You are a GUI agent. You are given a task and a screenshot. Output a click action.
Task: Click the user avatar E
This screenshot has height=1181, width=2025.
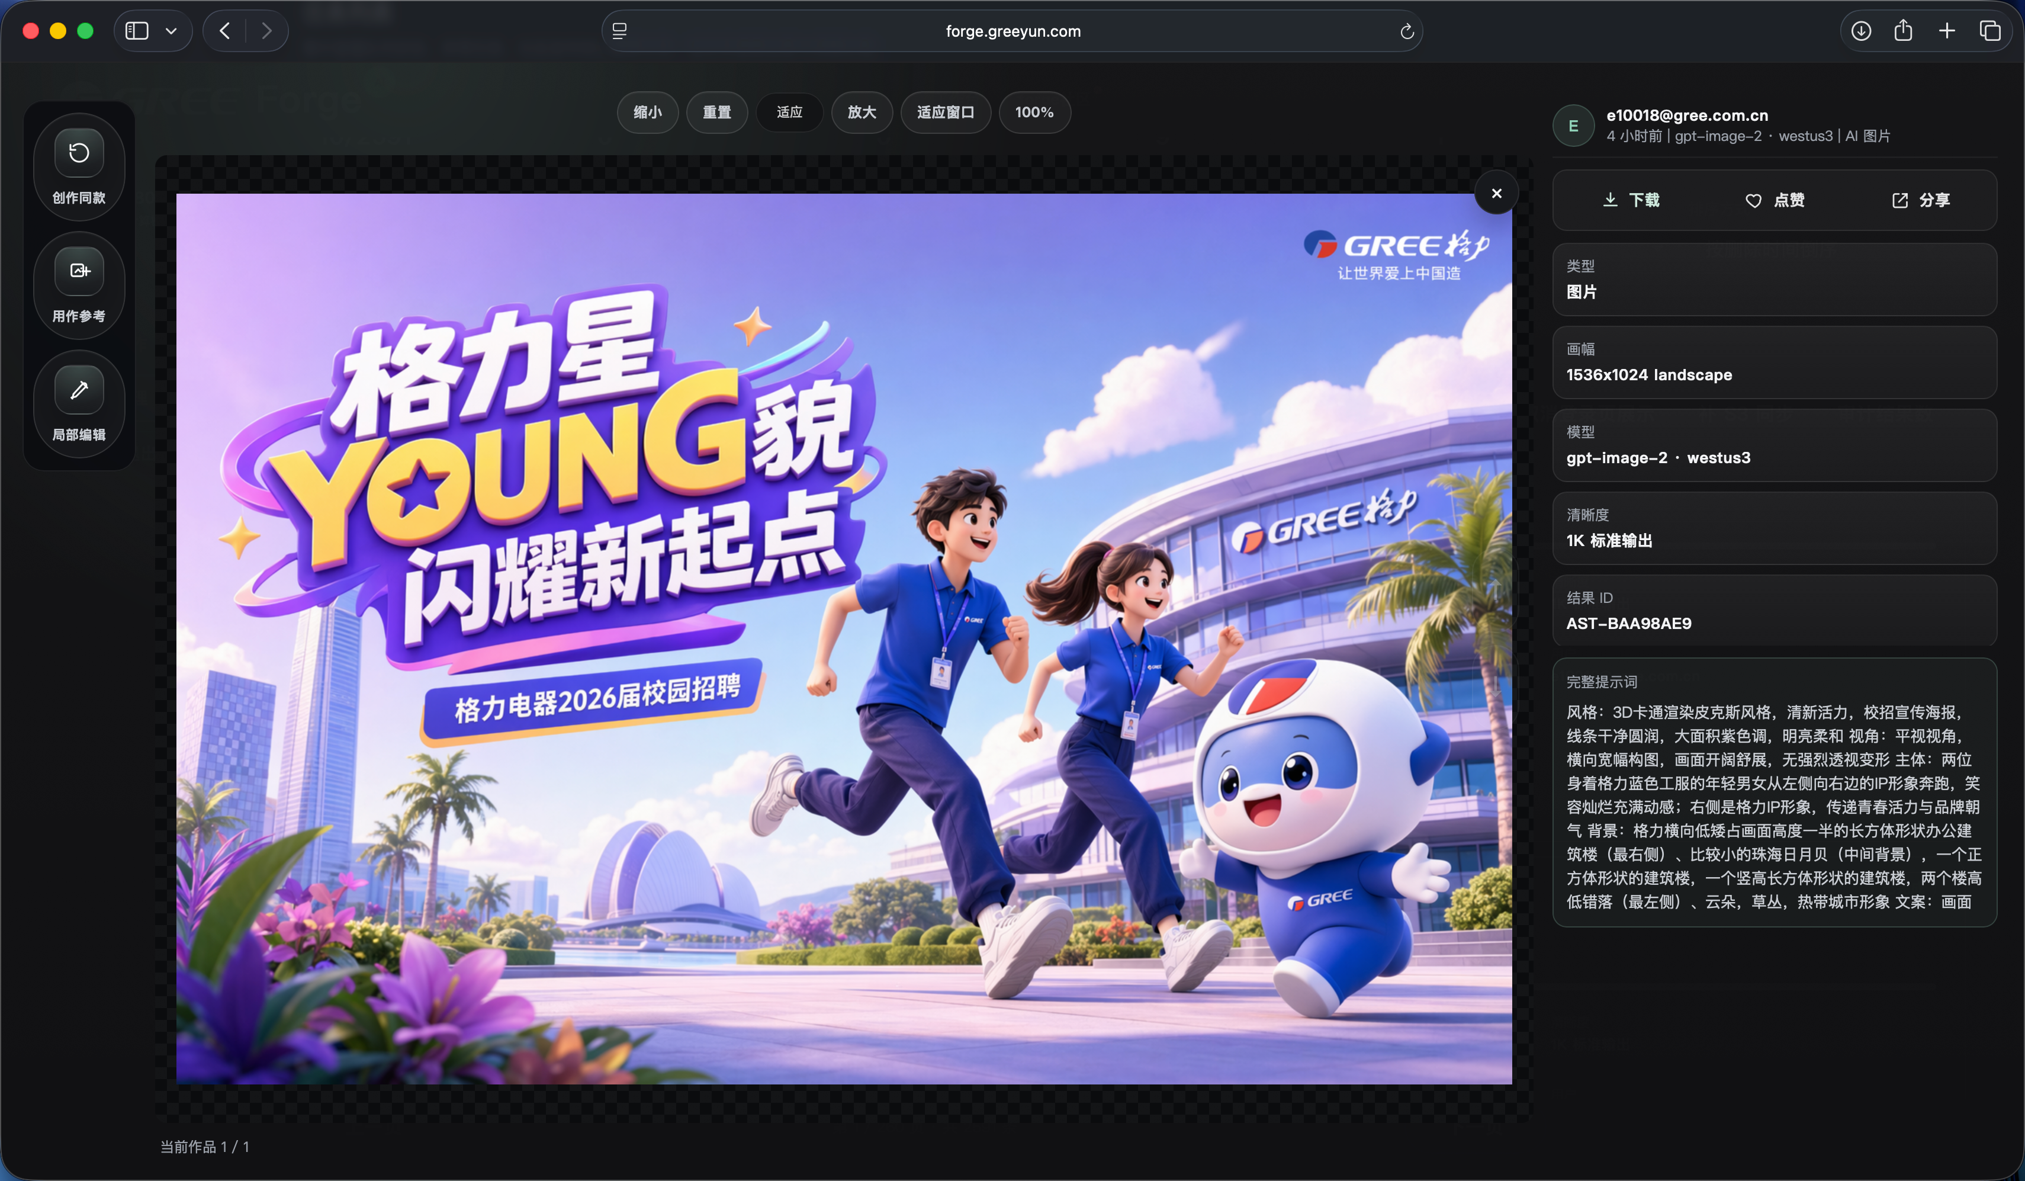click(1573, 126)
